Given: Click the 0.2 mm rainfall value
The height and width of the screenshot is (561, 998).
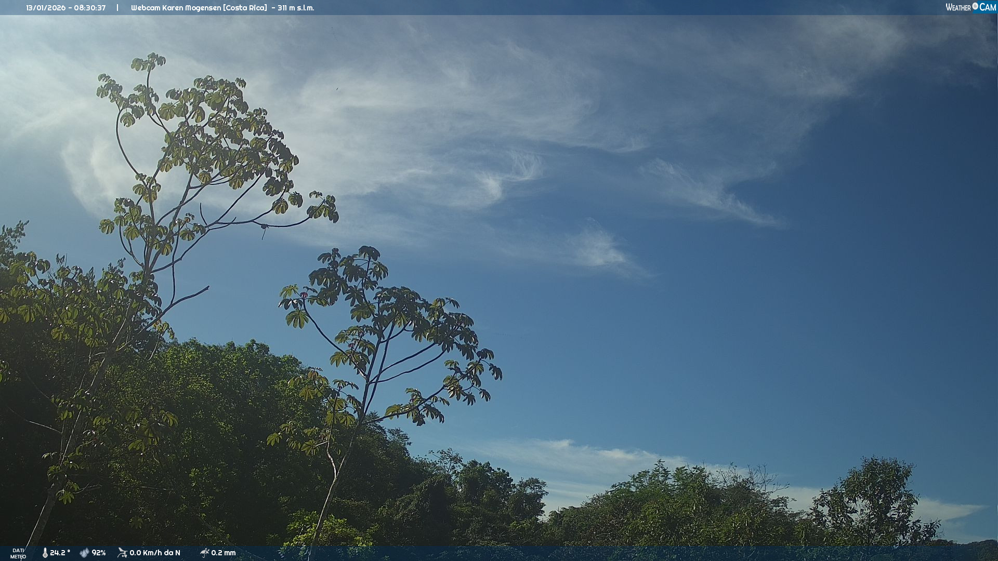Looking at the screenshot, I should [x=224, y=553].
